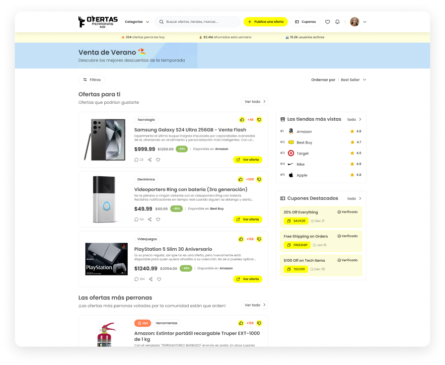This screenshot has height=365, width=445.
Task: Copy the SAVE20 coupon code
Action: tap(296, 220)
